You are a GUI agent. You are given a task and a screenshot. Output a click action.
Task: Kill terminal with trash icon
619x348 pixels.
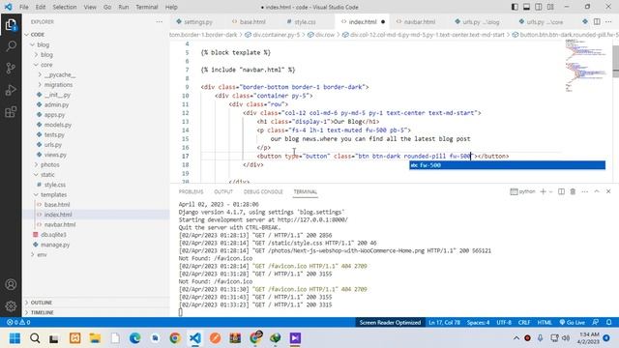(x=573, y=191)
